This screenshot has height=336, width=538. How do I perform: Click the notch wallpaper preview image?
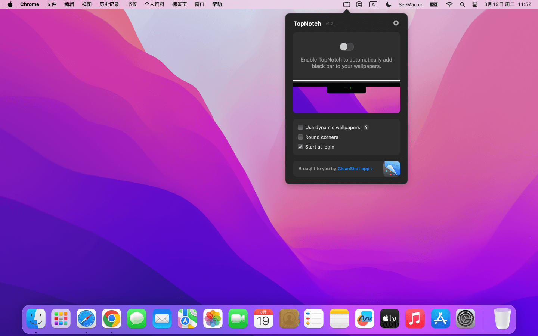coord(346,98)
